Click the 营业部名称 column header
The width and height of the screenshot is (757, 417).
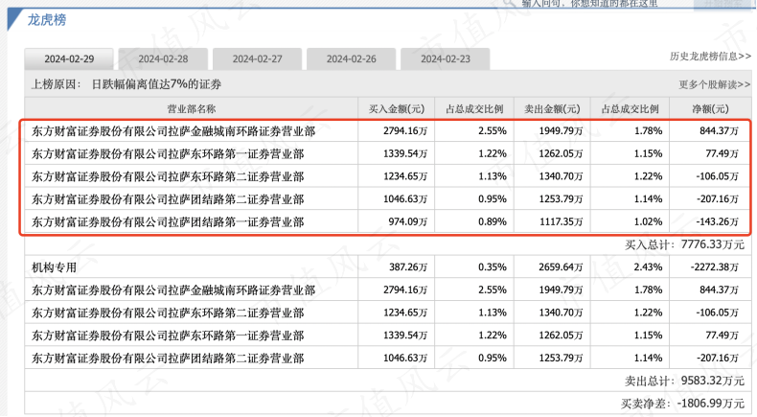[x=192, y=108]
